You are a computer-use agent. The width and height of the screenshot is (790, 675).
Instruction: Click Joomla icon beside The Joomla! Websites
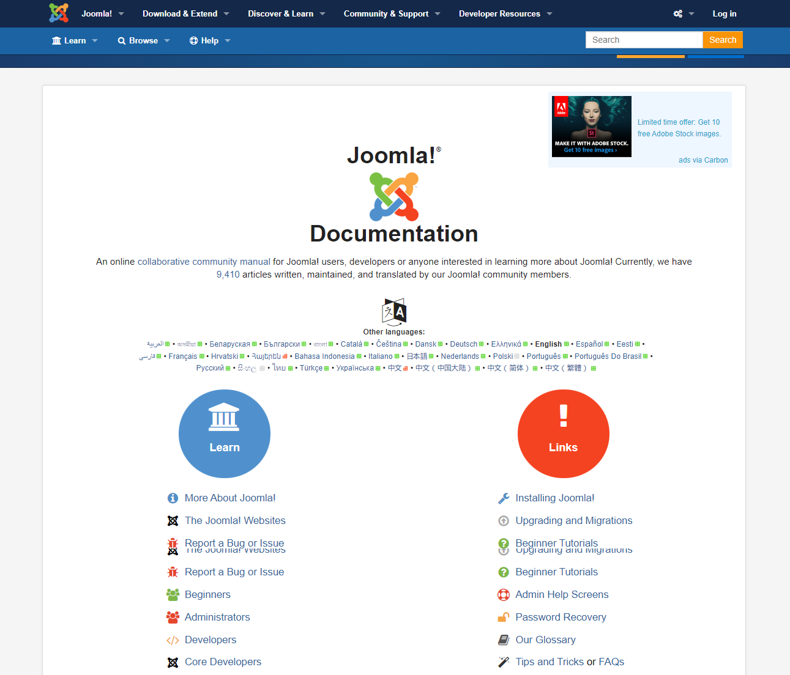(x=173, y=521)
